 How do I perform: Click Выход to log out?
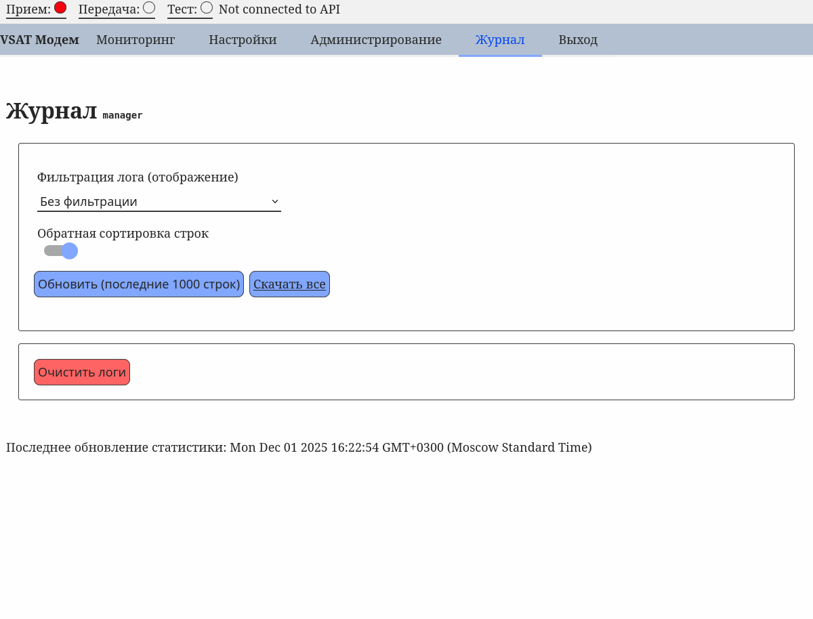point(578,40)
